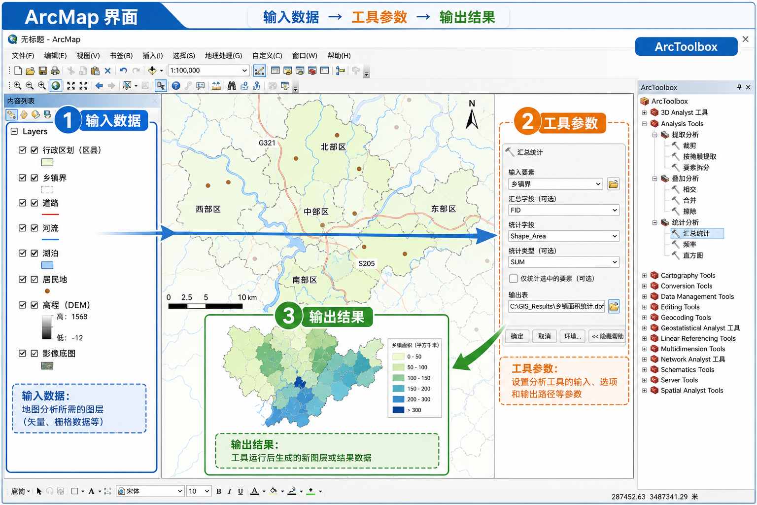This screenshot has width=757, height=505.
Task: Click the 环境... button in the tool dialog
Action: point(573,336)
